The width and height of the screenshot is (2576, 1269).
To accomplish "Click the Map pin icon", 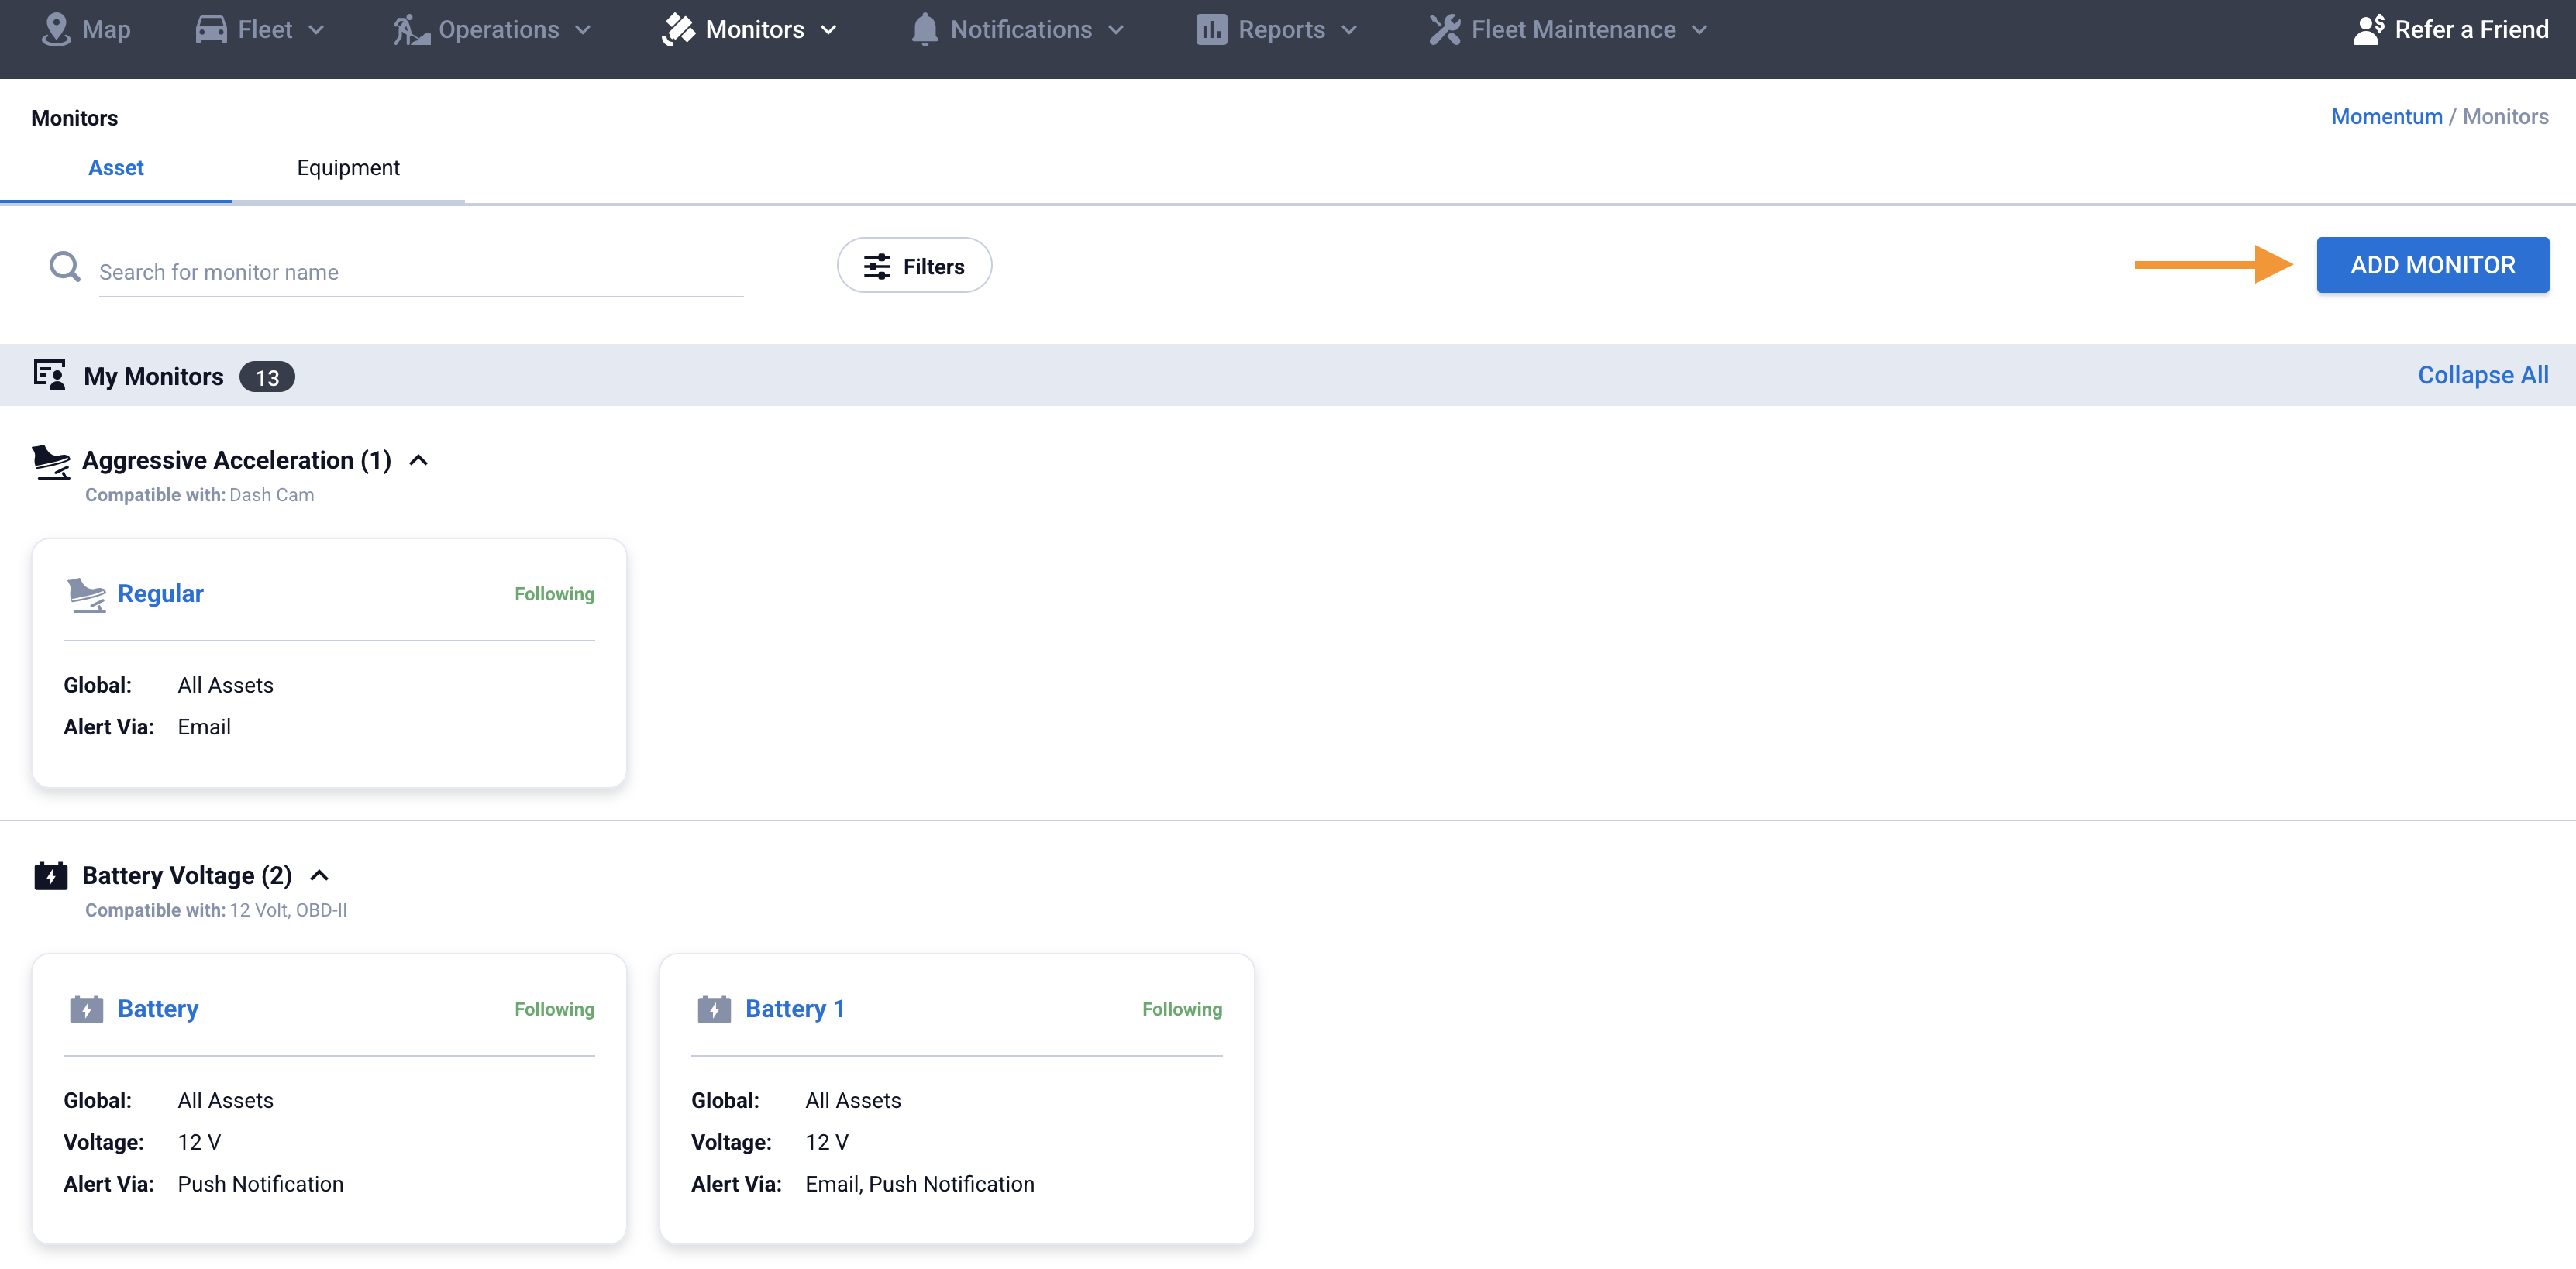I will pos(56,29).
